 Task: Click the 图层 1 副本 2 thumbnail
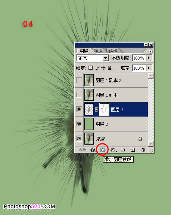pyautogui.click(x=89, y=80)
